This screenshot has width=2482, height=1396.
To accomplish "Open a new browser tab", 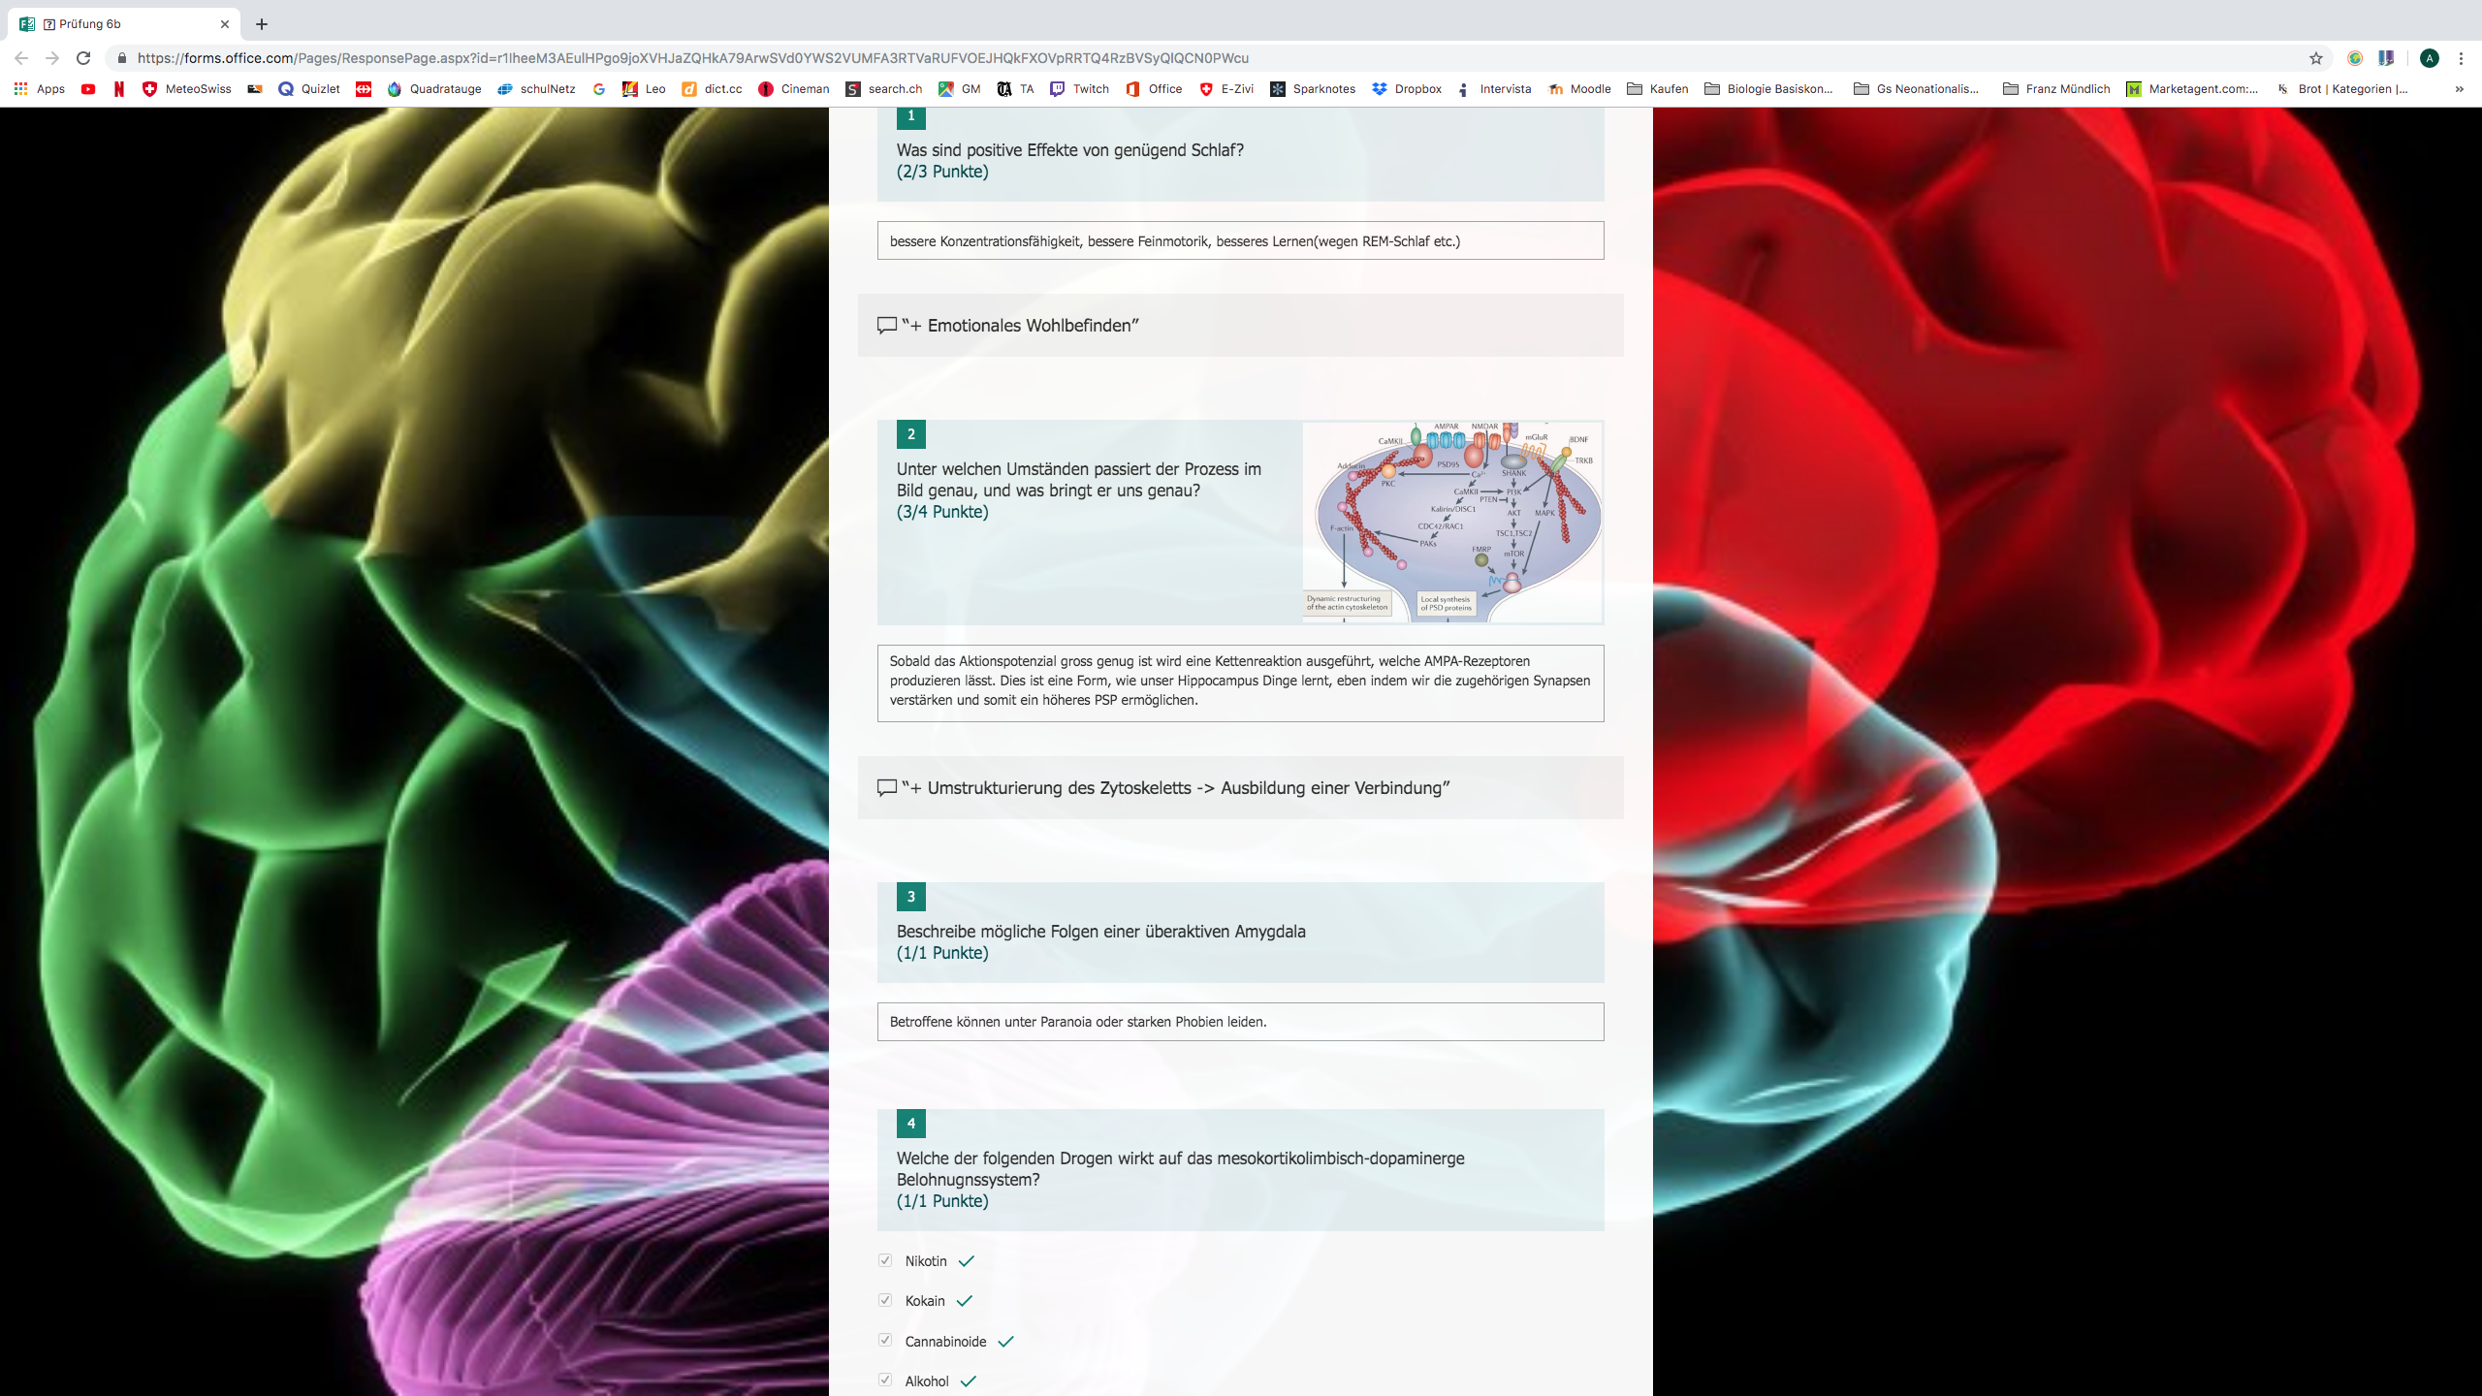I will [x=262, y=24].
